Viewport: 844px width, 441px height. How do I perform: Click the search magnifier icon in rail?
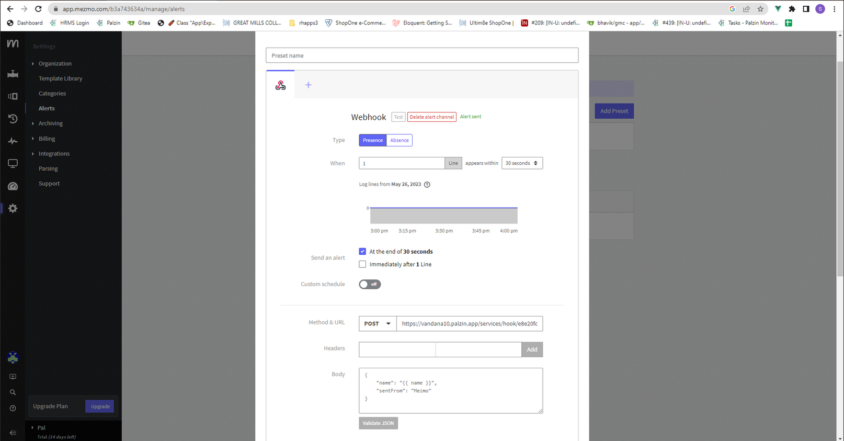pos(13,392)
